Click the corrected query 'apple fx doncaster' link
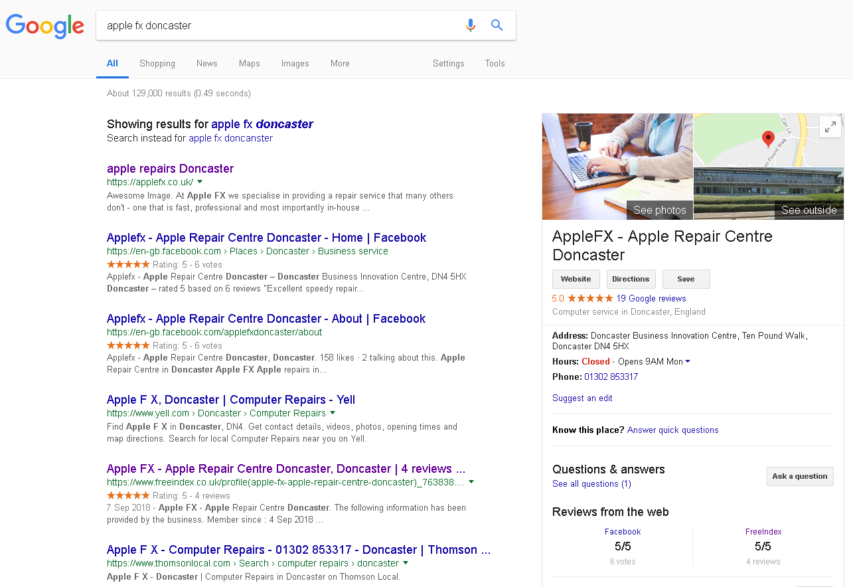The width and height of the screenshot is (853, 587). tap(262, 124)
